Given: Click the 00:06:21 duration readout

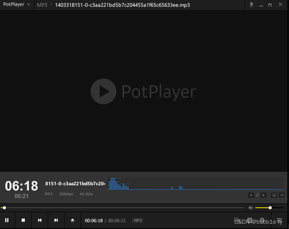Looking at the screenshot, I should point(117,221).
